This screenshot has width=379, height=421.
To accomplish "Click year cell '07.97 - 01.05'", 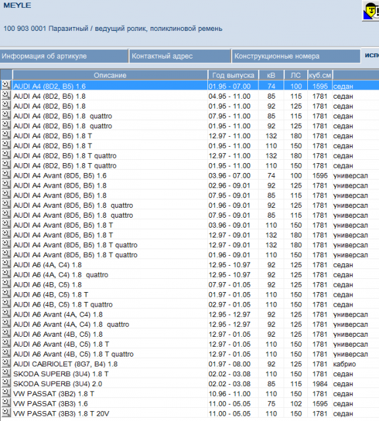I will click(x=230, y=285).
